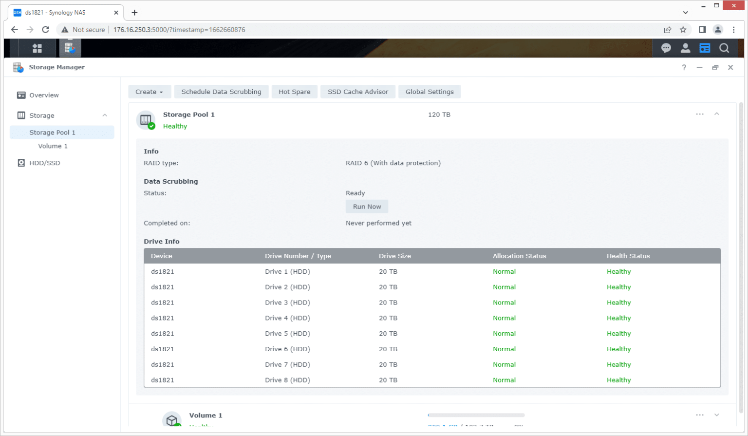Viewport: 748px width, 436px height.
Task: Close the ds1821 Synology NAS tab
Action: 116,13
